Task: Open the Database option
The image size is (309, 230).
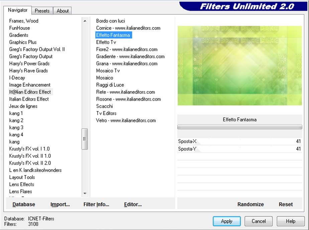Action: click(24, 204)
